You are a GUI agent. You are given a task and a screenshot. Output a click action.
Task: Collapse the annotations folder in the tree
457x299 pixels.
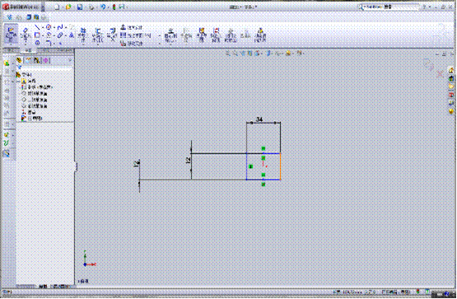coord(19,81)
